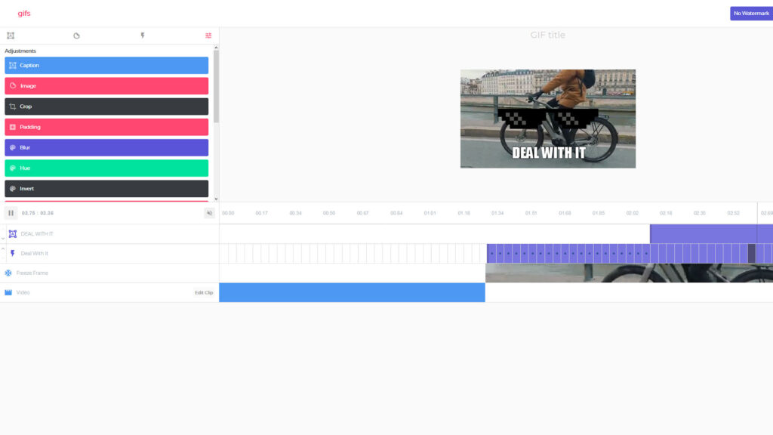Apply the Hue adjustment

coord(106,168)
